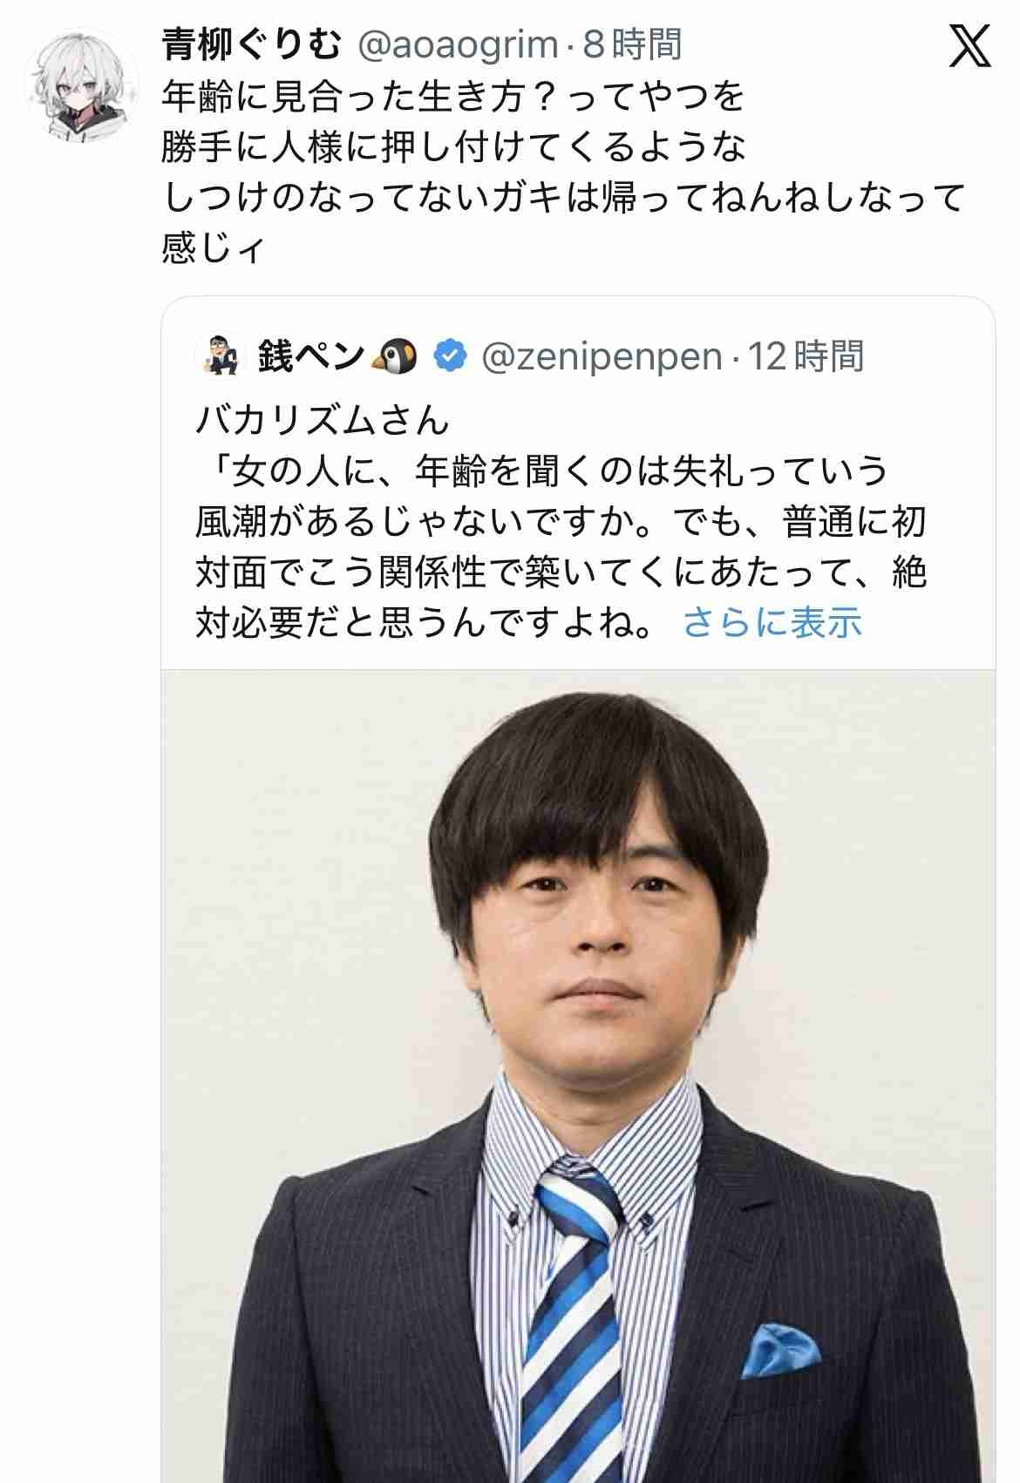Click the penguin emoji after 銭ペン
Viewport: 1020px width, 1483px height.
click(395, 356)
